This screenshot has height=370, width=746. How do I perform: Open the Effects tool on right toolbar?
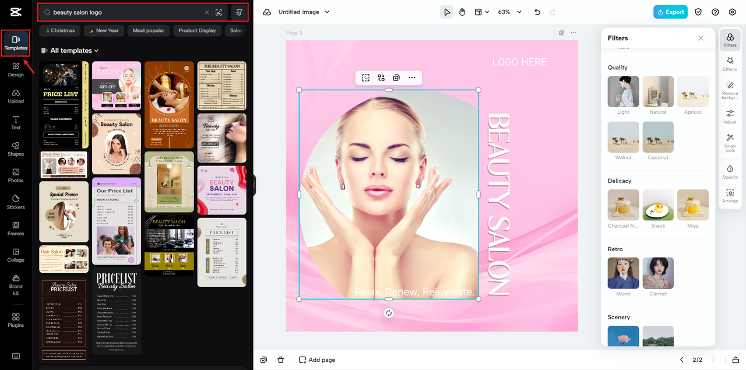coord(730,64)
